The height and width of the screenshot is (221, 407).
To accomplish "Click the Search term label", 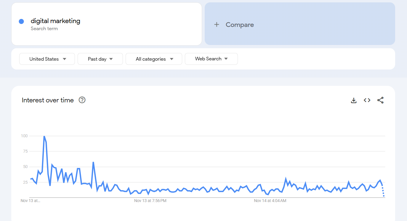I will click(x=44, y=28).
